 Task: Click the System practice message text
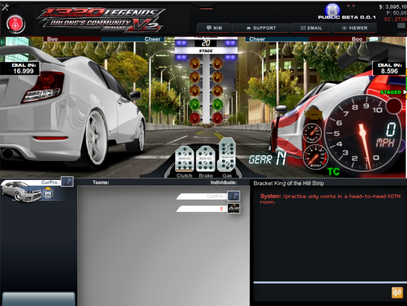[x=330, y=199]
